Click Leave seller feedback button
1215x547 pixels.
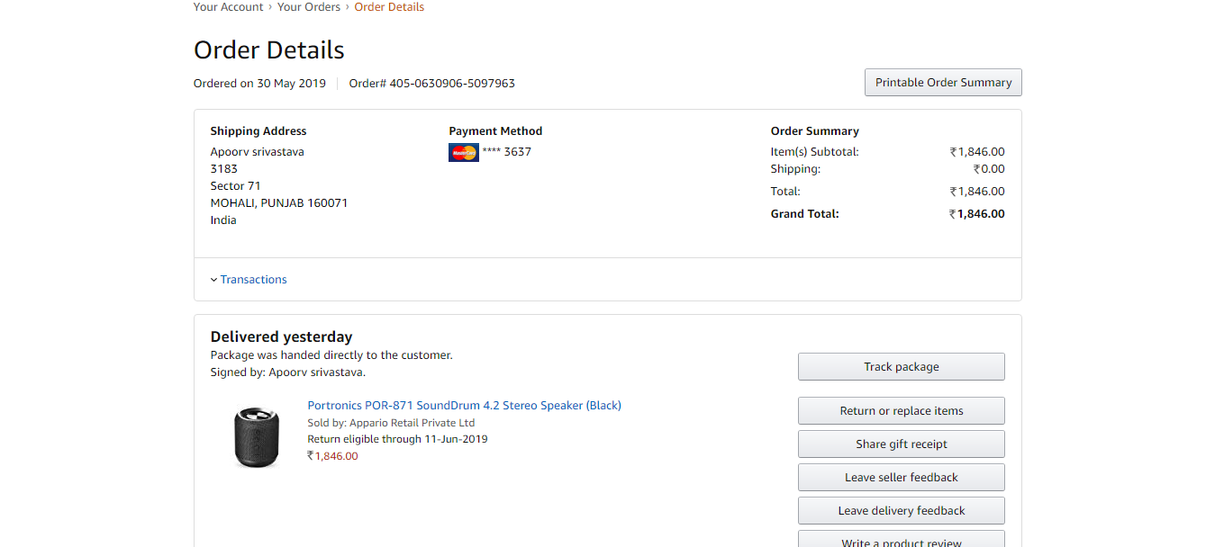click(902, 477)
